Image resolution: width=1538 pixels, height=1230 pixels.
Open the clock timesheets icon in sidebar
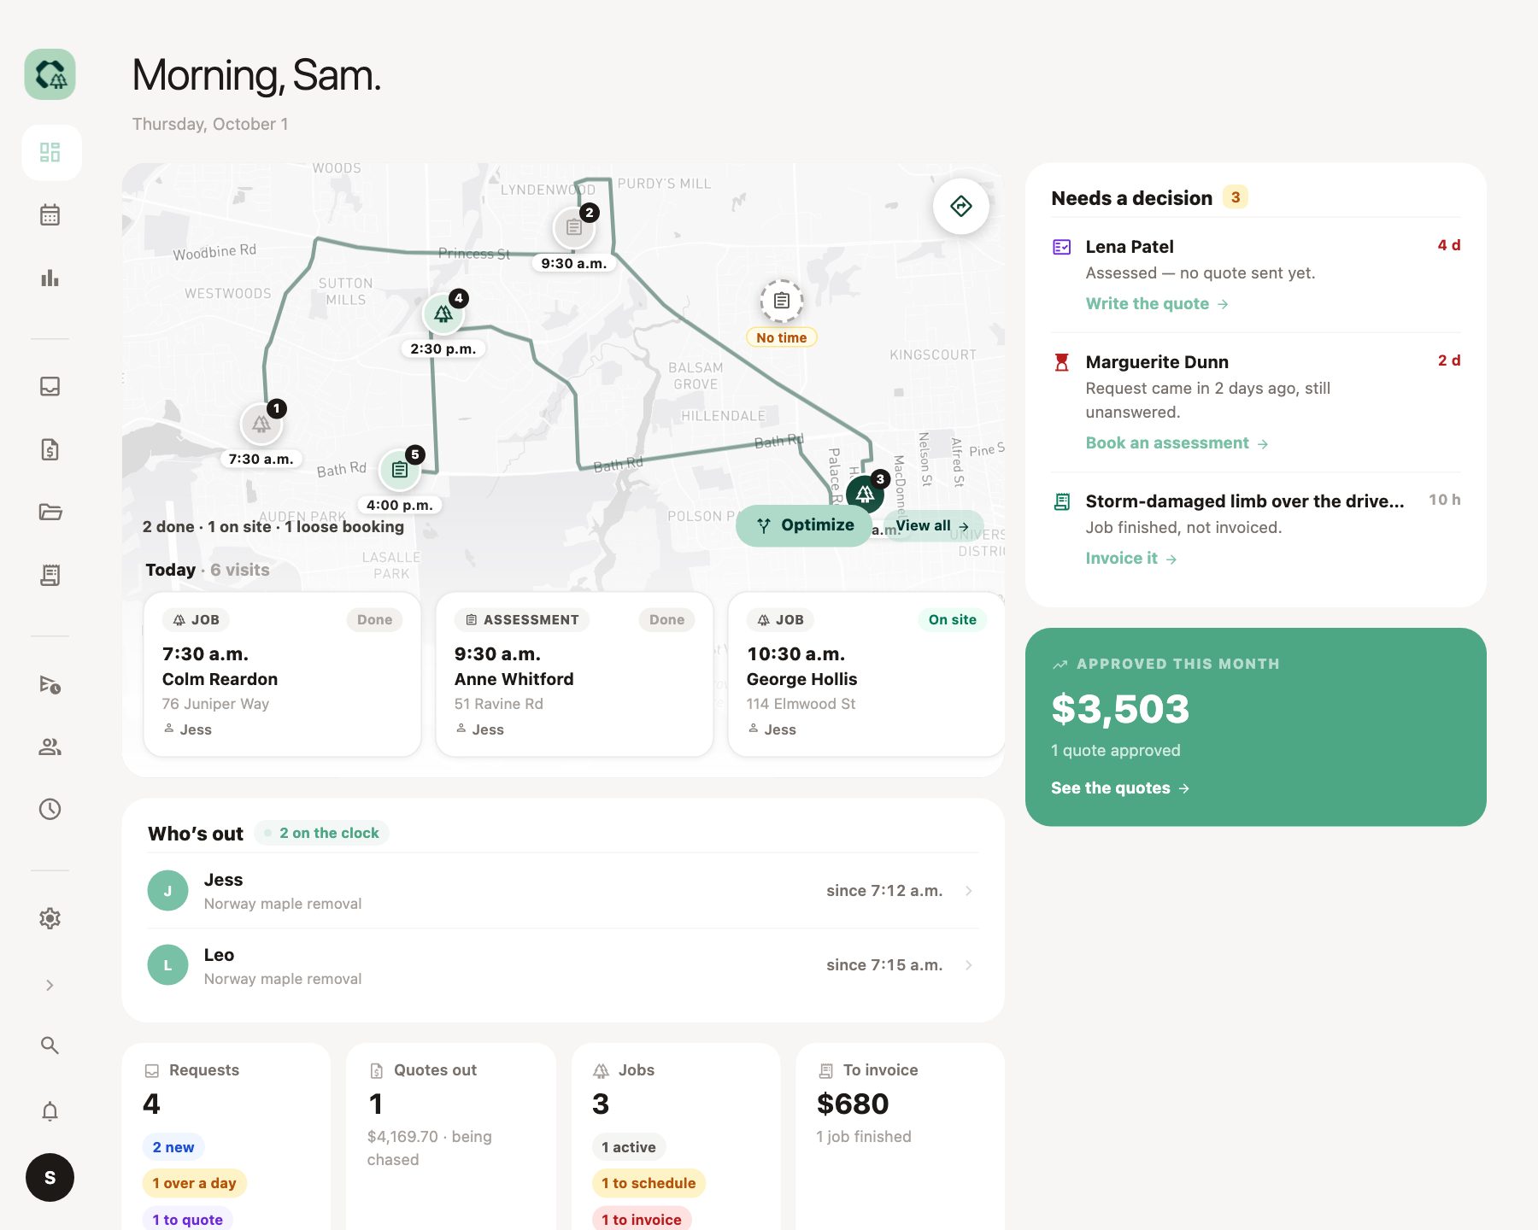tap(50, 809)
